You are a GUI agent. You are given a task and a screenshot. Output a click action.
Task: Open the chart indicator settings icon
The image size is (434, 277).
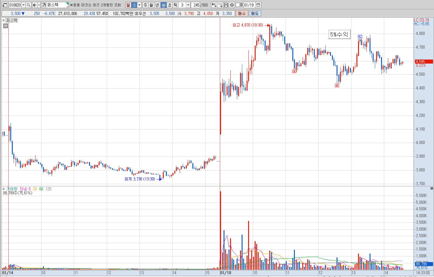click(x=214, y=5)
